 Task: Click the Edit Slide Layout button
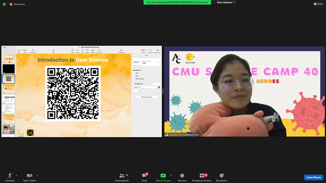point(147,97)
